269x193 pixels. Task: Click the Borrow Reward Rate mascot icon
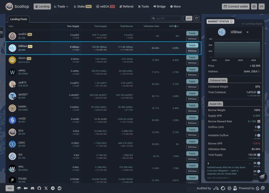click(259, 121)
